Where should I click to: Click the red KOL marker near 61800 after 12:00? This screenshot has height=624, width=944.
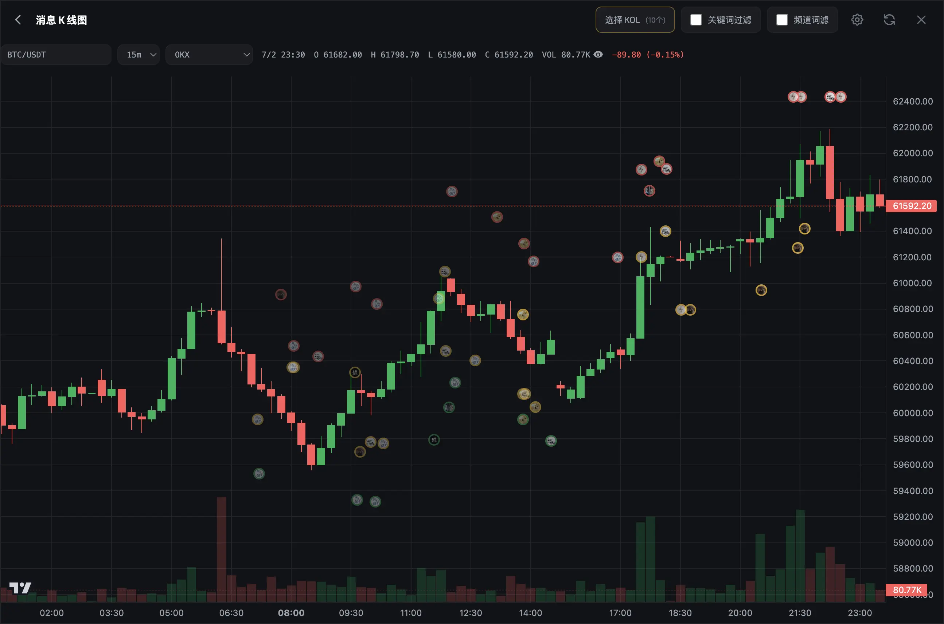[x=452, y=191]
